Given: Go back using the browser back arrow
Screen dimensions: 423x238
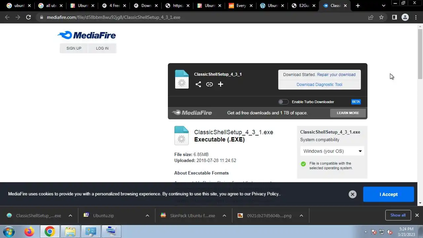Looking at the screenshot, I should tap(7, 17).
